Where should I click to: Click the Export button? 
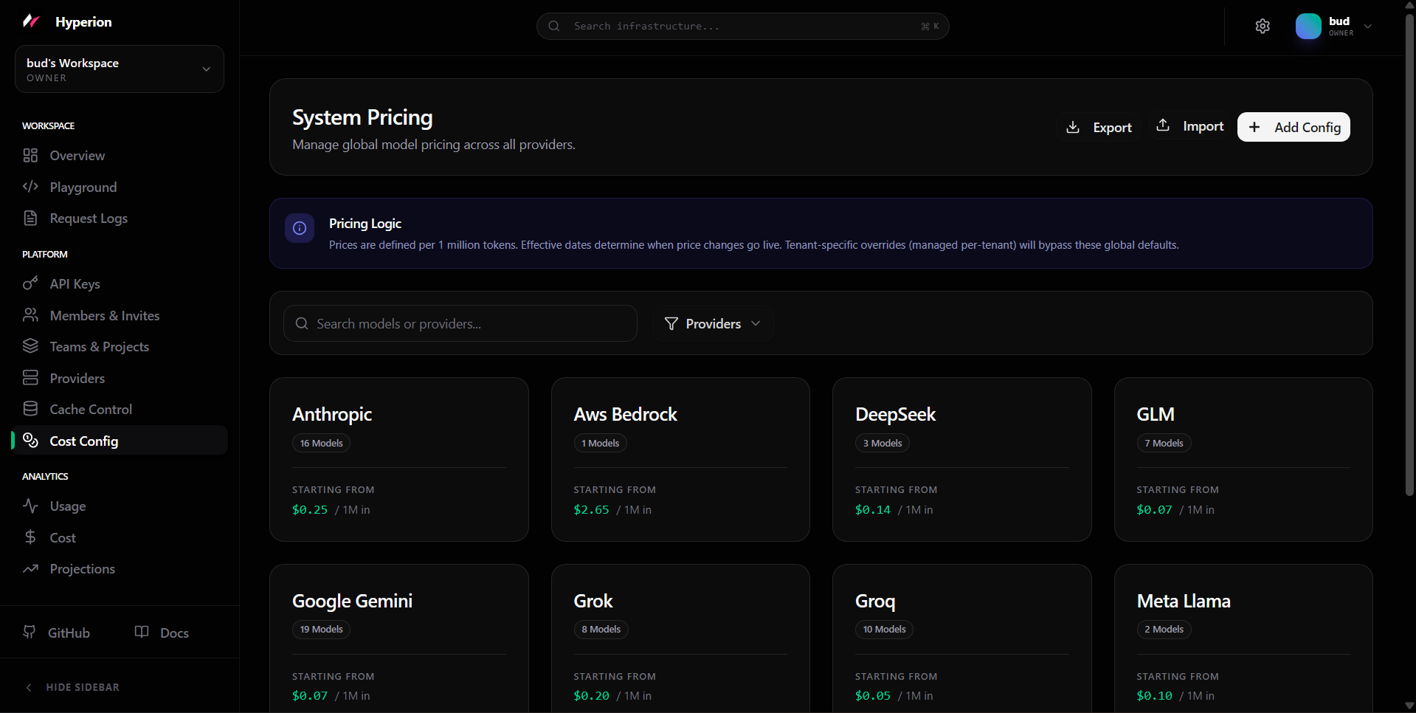tap(1099, 127)
